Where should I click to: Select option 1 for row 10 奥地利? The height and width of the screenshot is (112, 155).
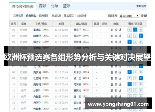click(135, 84)
